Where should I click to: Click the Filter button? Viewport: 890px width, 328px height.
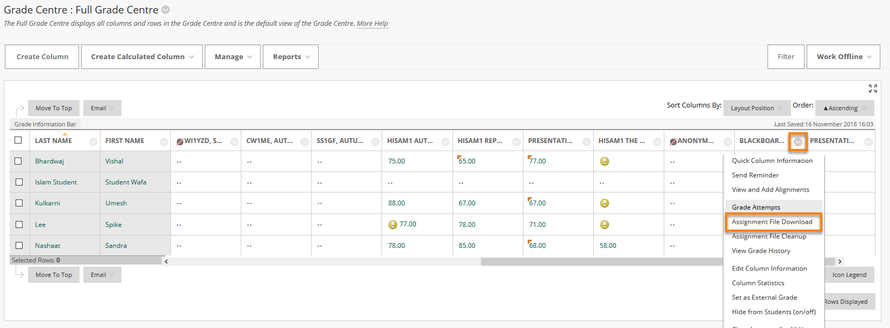pyautogui.click(x=786, y=56)
